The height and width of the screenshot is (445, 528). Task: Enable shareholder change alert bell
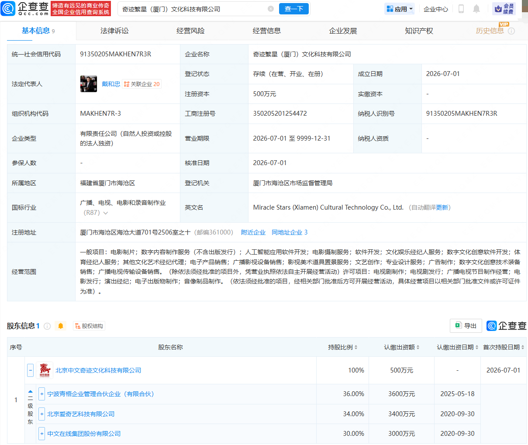(x=61, y=326)
